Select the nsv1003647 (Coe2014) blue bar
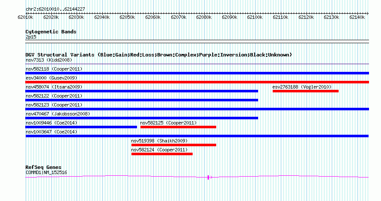This screenshot has height=201, width=381. [197, 136]
